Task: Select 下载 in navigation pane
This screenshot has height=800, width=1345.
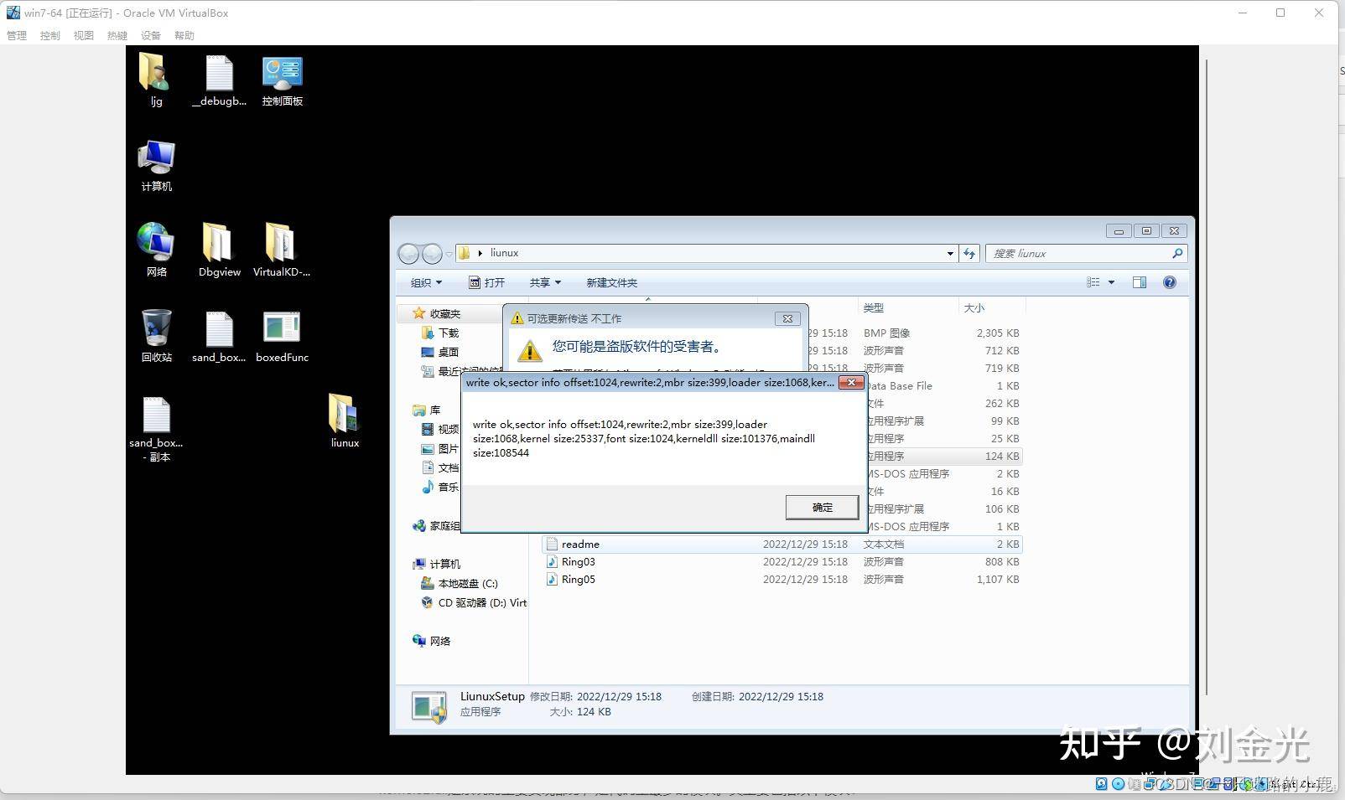Action: pos(449,333)
